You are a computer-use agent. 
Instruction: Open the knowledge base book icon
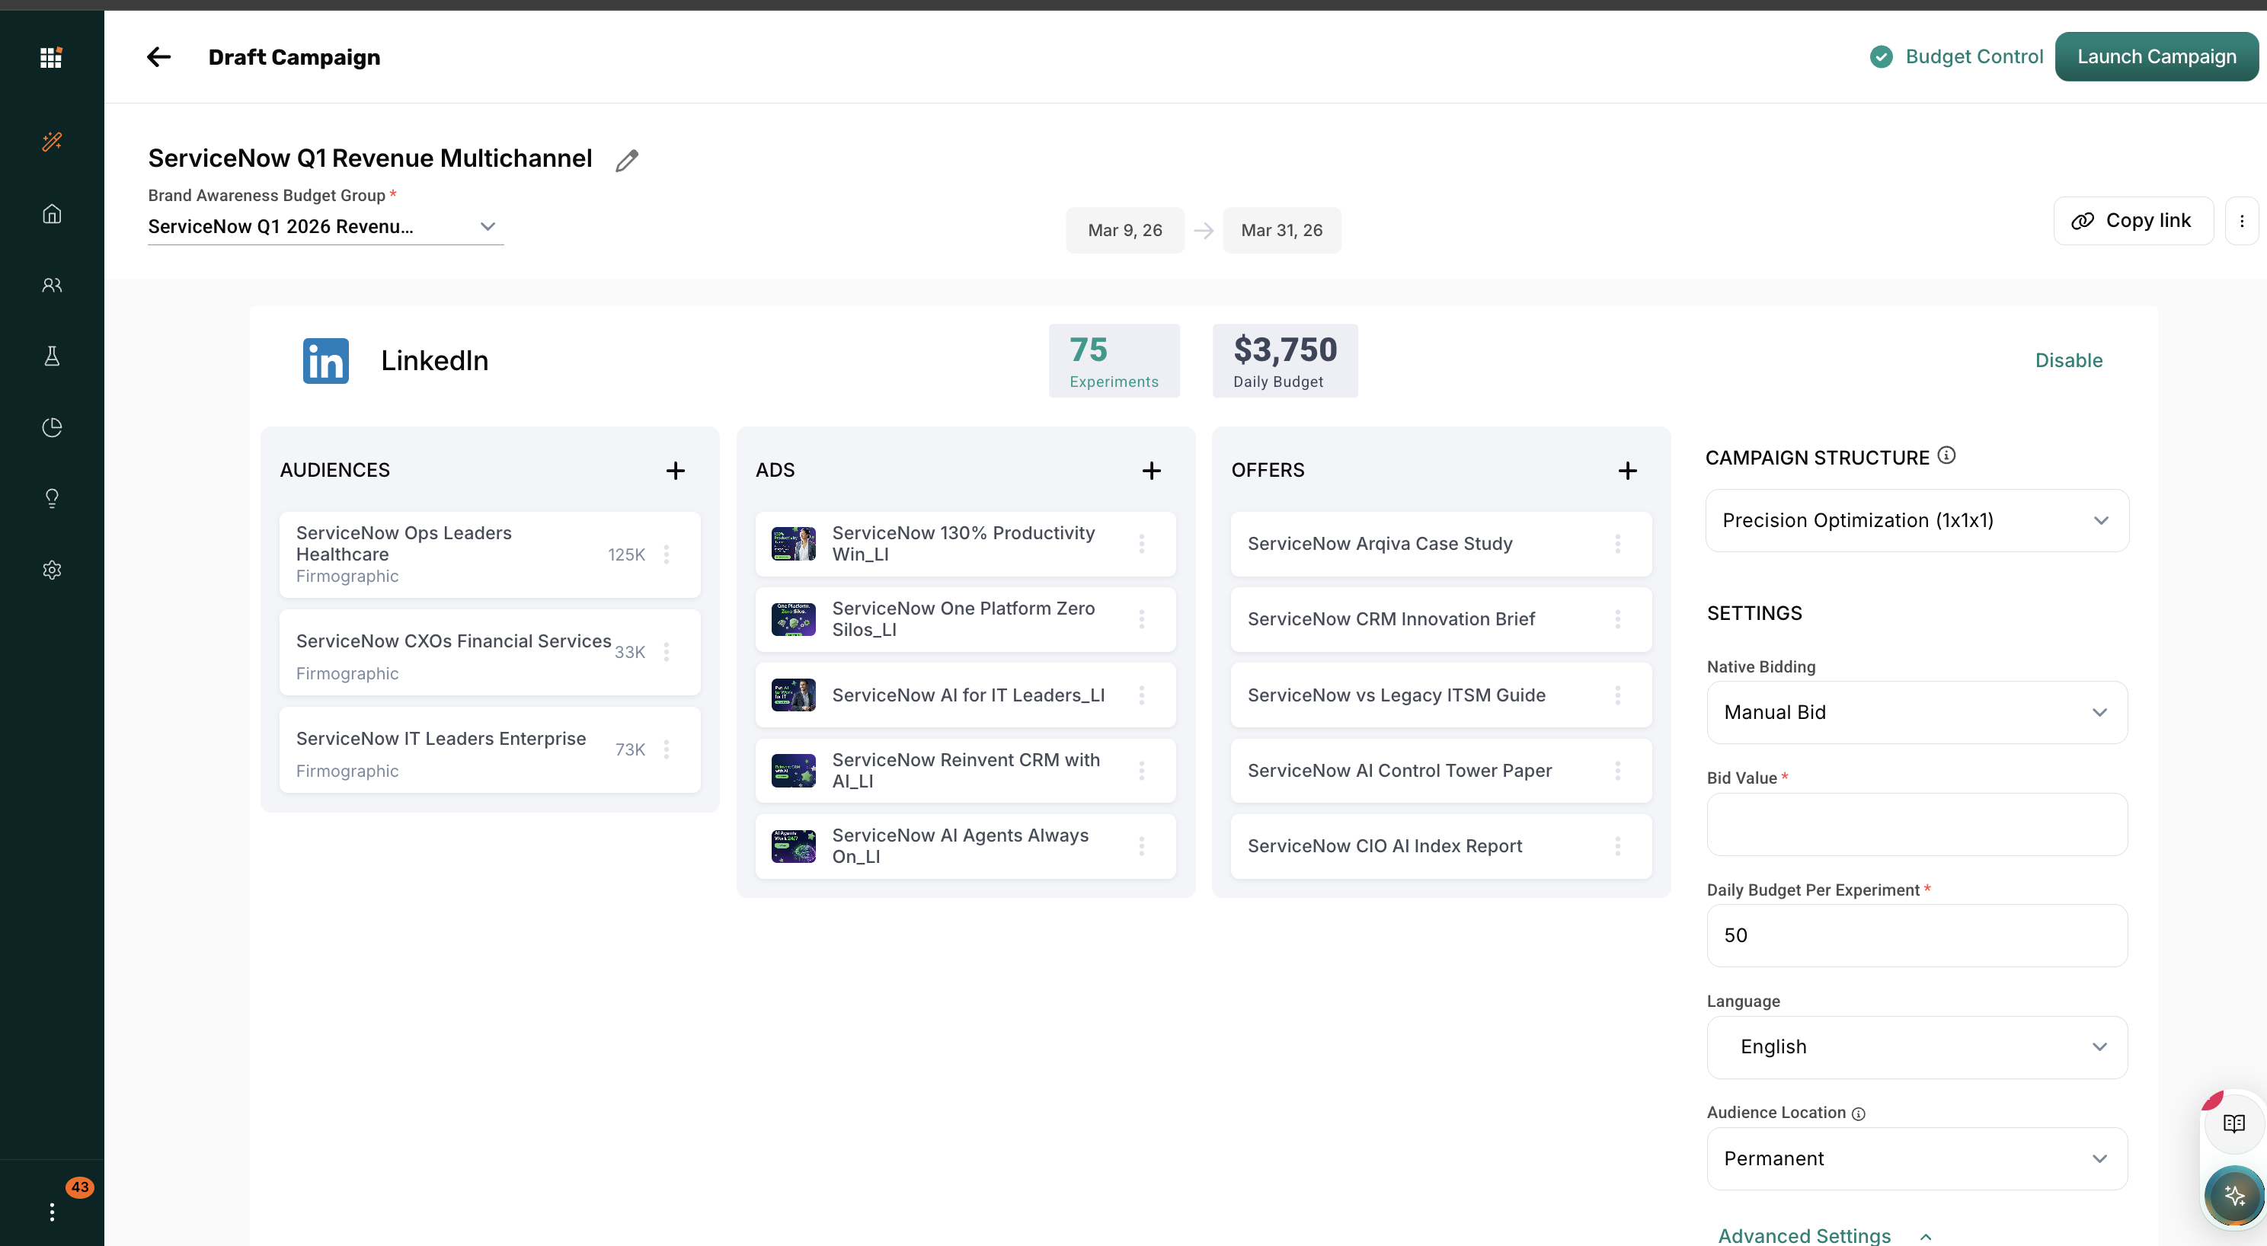2233,1123
